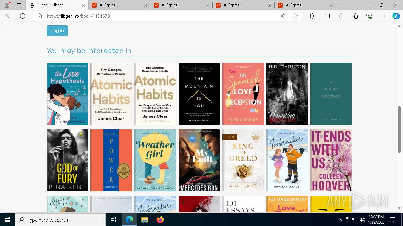Open Haunting Adeline by H.D. Carlton
The image size is (403, 226).
click(x=287, y=94)
